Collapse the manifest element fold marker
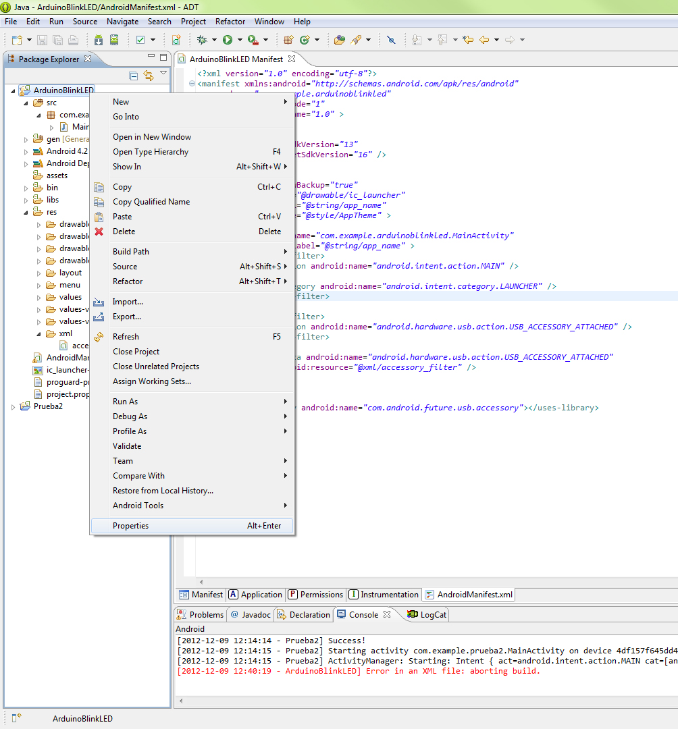 [x=192, y=84]
